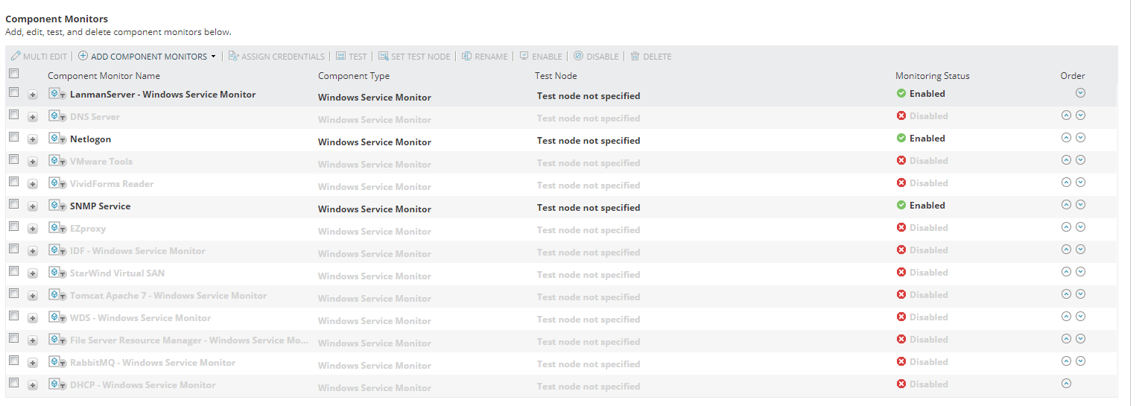Click Assign Credentials in the toolbar
The width and height of the screenshot is (1142, 406).
click(276, 57)
